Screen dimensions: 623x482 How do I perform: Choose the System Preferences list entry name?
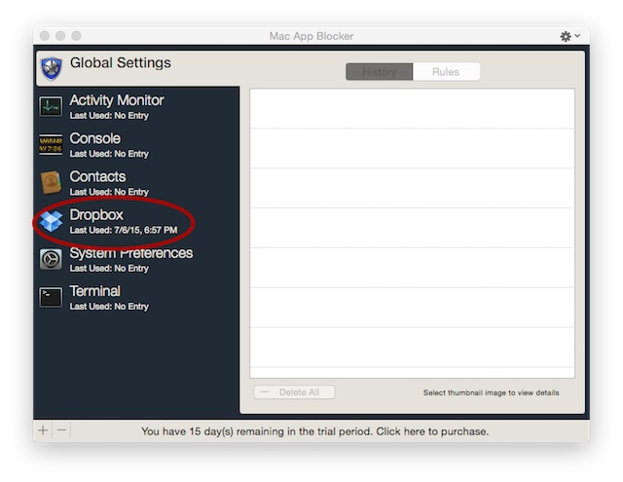click(x=131, y=253)
